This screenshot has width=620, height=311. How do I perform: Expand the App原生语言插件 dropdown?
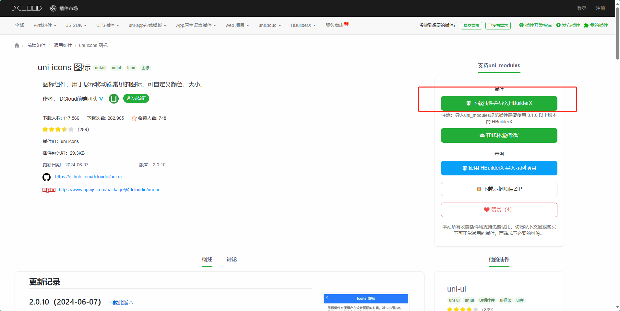pyautogui.click(x=196, y=25)
